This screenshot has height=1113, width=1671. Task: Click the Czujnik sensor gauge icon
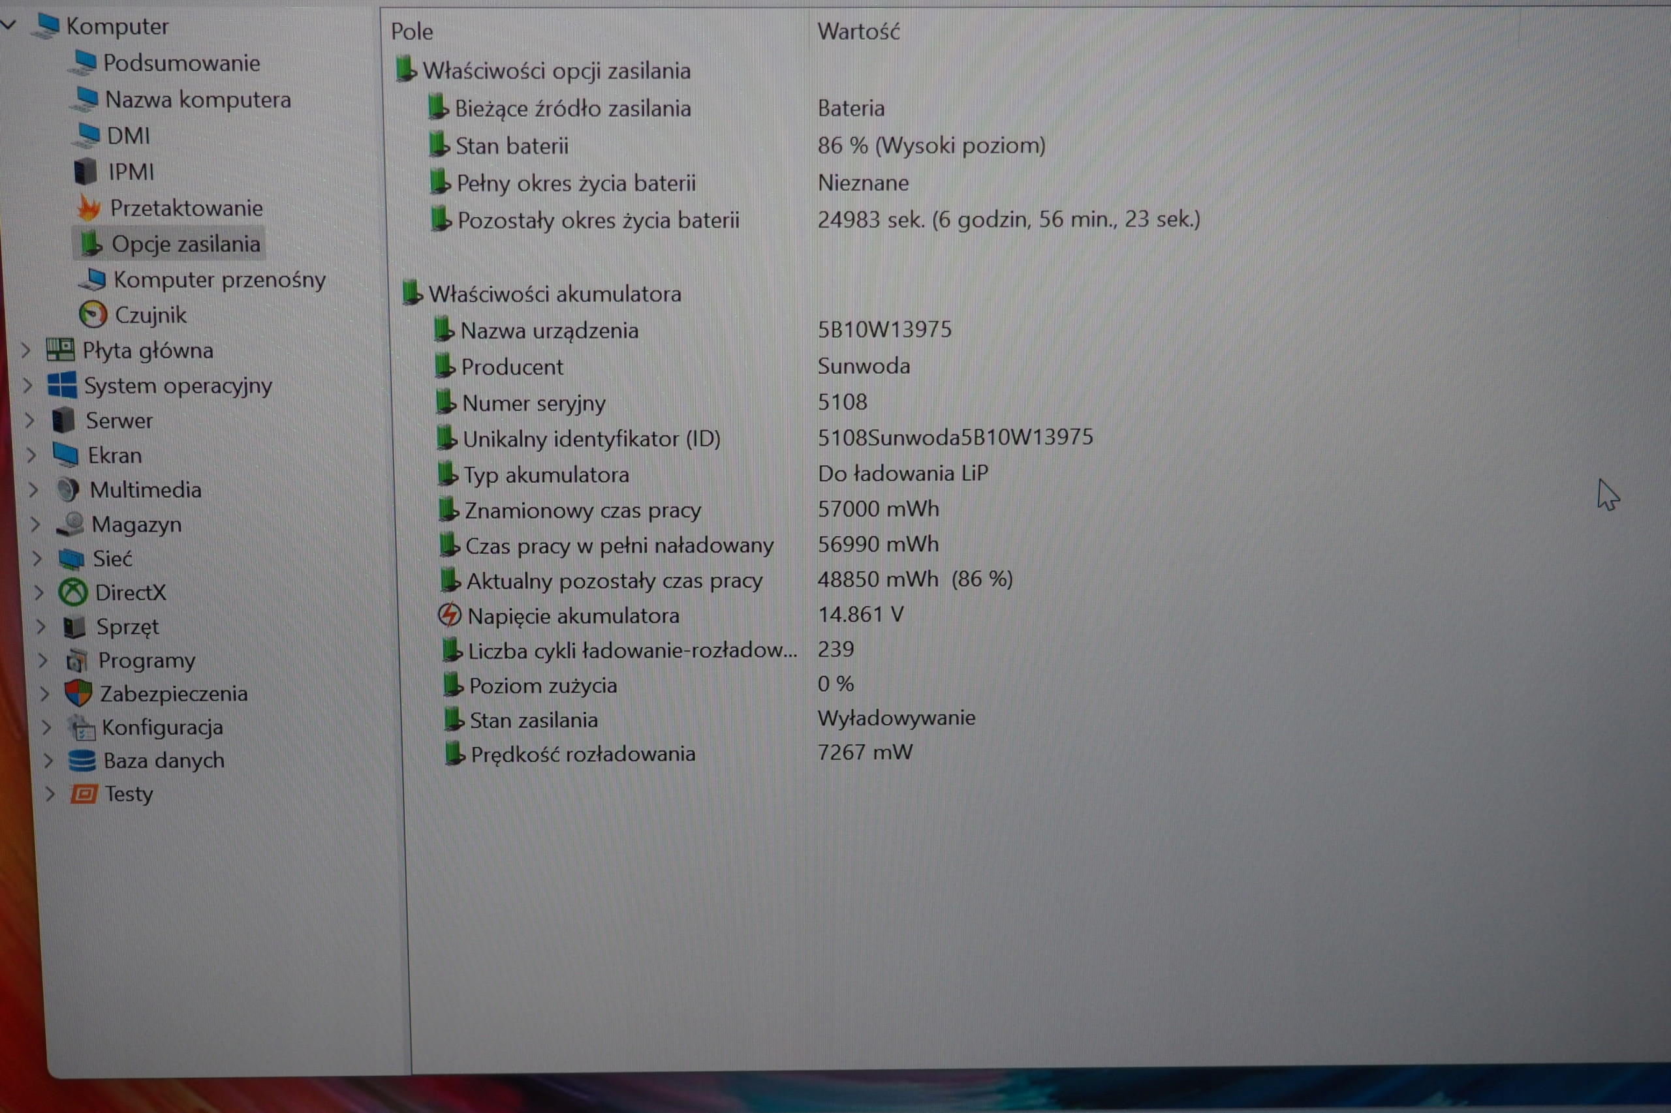(x=93, y=314)
